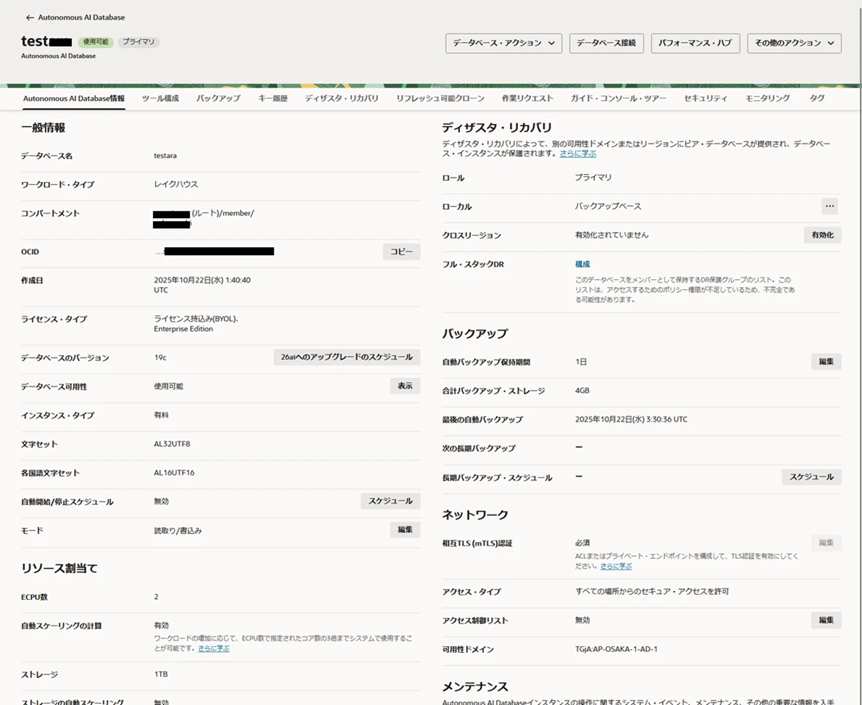Click the 1日 backup retention value
The image size is (862, 705).
[x=581, y=362]
